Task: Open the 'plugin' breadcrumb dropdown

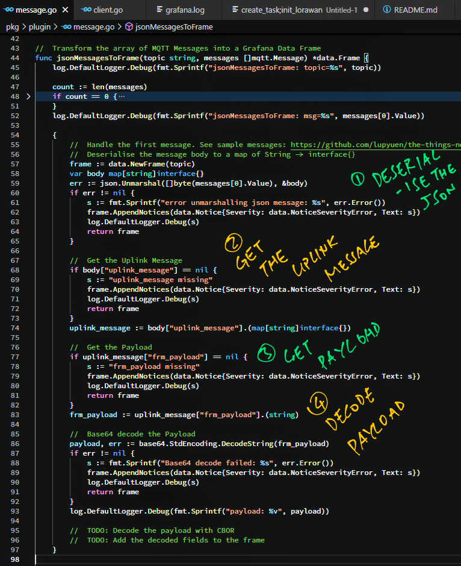Action: click(x=39, y=27)
